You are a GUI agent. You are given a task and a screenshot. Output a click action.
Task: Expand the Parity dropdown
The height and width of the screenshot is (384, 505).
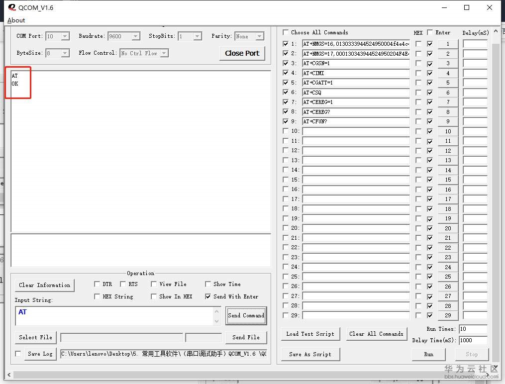(x=259, y=36)
